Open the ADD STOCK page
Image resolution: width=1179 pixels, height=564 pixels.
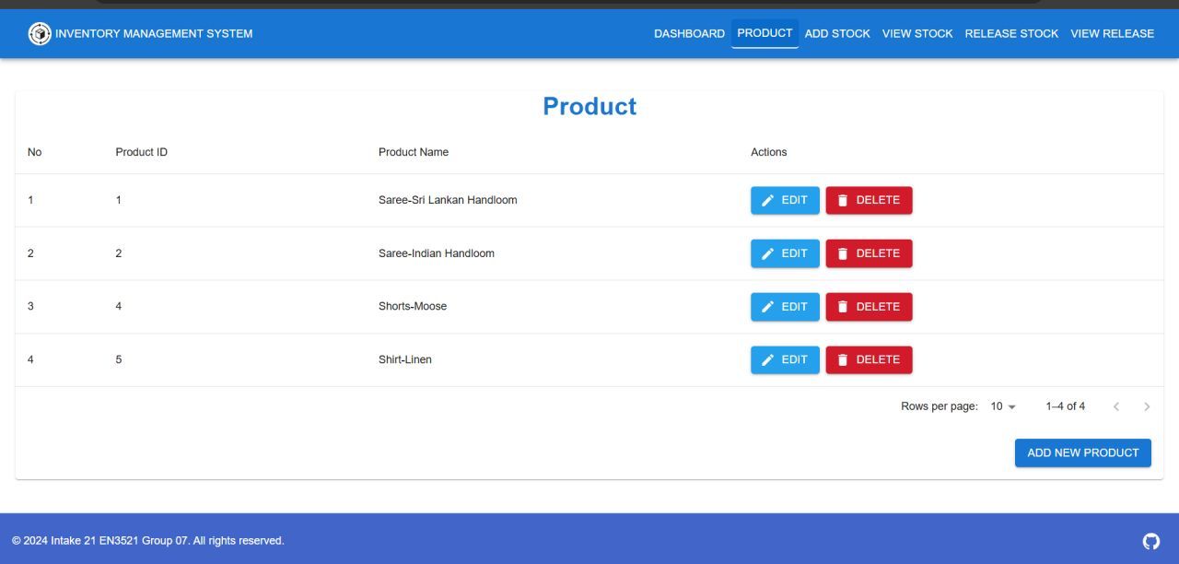coord(836,33)
